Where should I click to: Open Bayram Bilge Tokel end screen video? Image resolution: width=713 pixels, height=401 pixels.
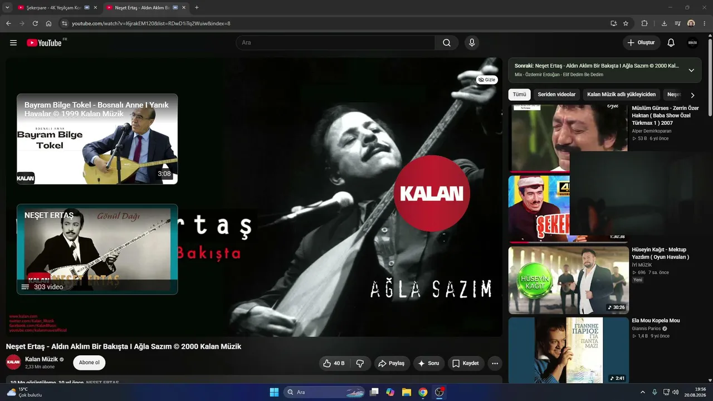(97, 139)
